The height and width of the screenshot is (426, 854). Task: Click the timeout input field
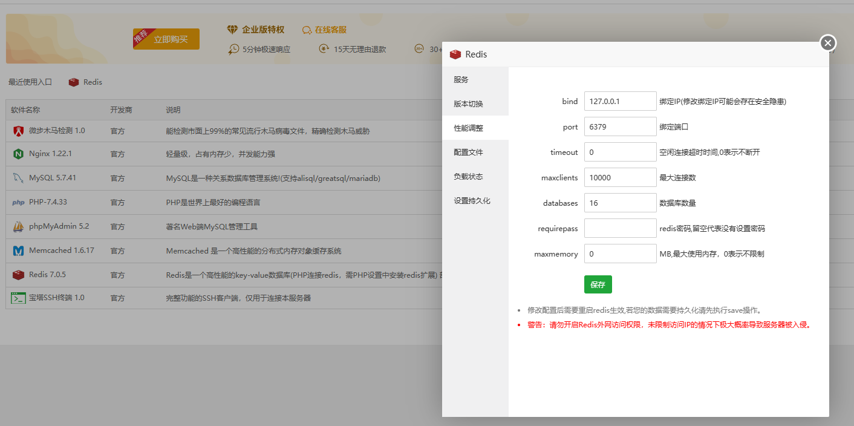tap(621, 152)
